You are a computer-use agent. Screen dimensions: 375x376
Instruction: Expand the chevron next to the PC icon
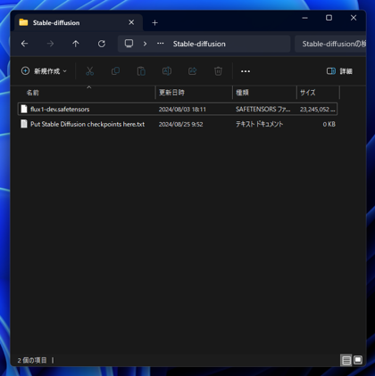[145, 44]
